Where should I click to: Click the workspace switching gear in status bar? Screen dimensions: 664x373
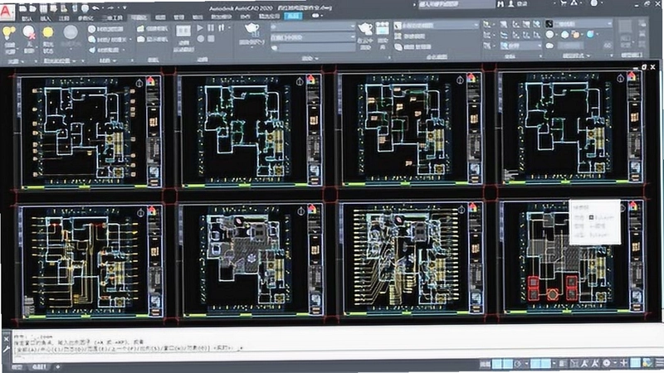607,363
